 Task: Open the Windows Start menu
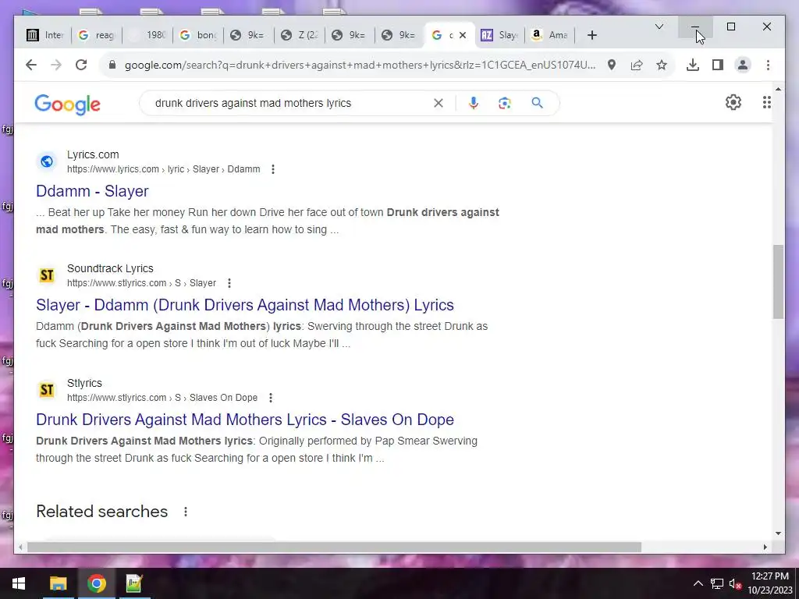tap(19, 583)
